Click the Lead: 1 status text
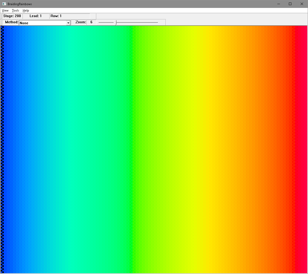 coord(35,16)
